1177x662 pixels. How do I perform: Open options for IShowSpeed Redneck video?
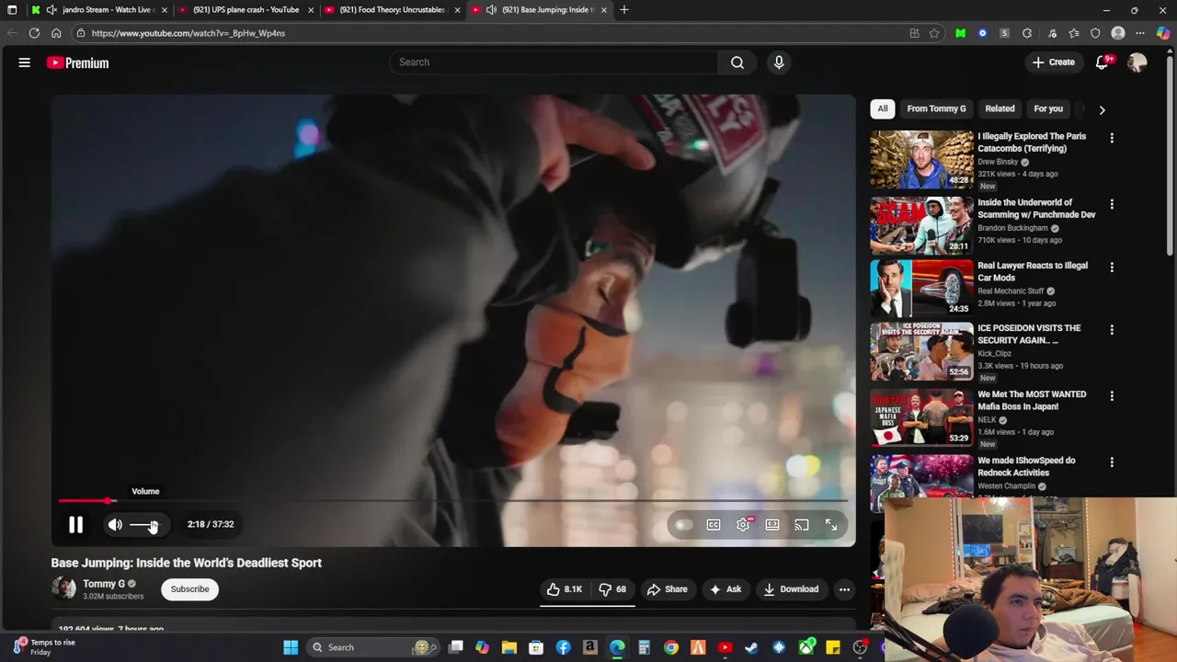click(1112, 462)
